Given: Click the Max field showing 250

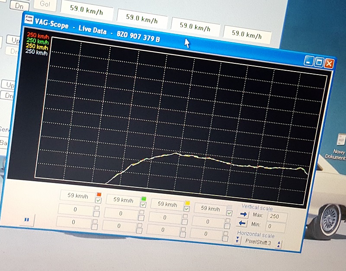Looking at the screenshot, I should pyautogui.click(x=277, y=216).
